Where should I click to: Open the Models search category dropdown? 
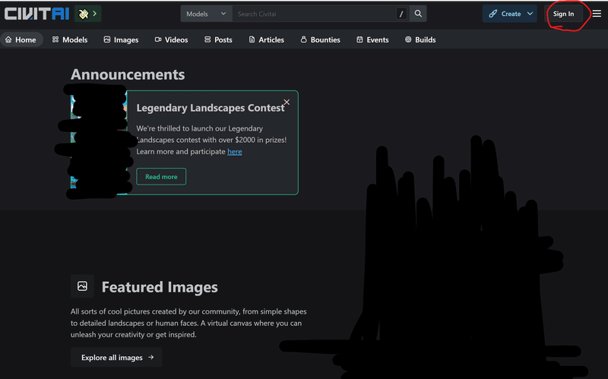pyautogui.click(x=206, y=14)
